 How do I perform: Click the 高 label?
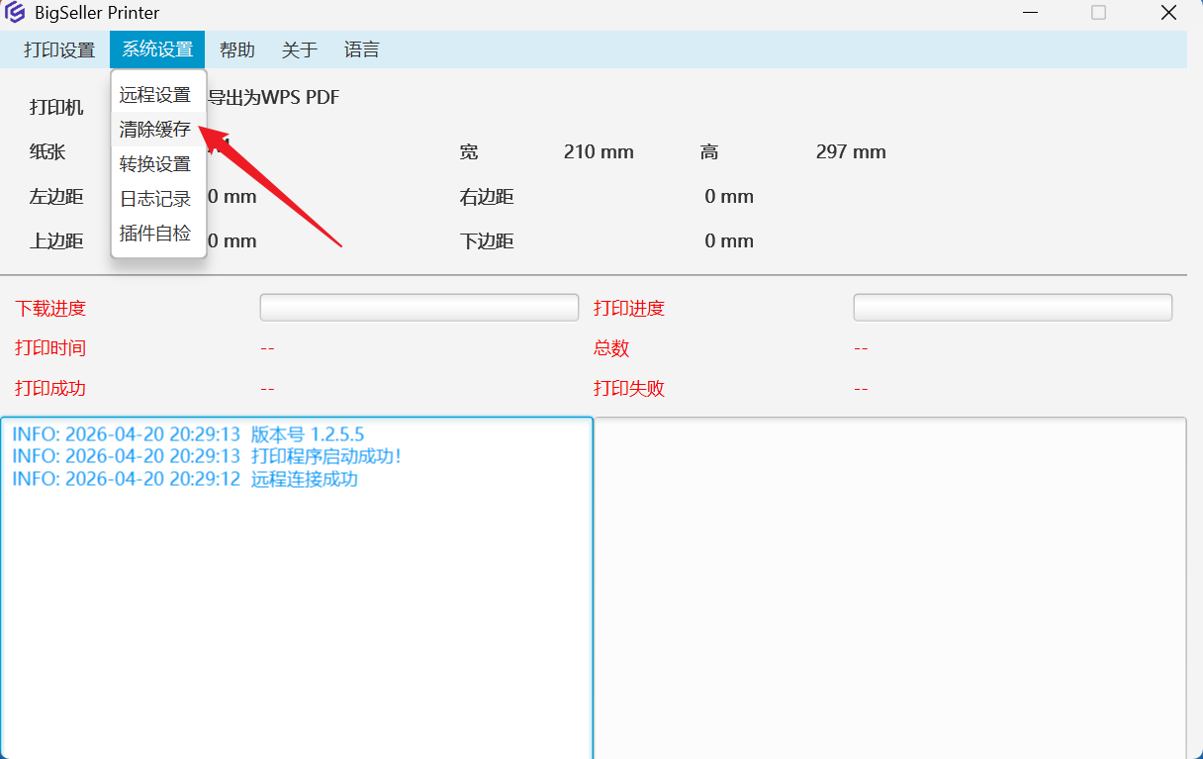pos(709,152)
